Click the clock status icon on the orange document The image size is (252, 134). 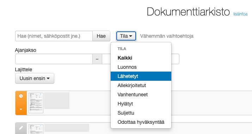(x=21, y=96)
